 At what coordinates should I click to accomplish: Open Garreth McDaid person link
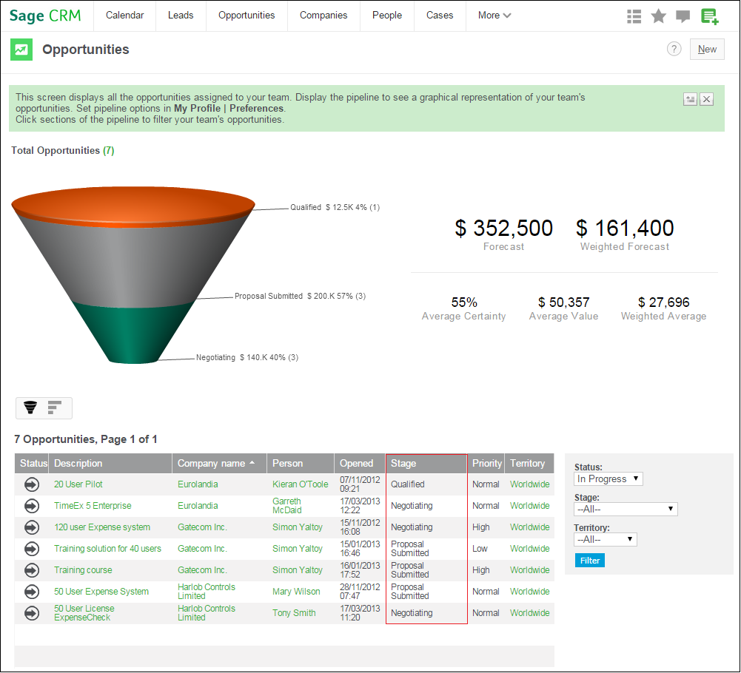coord(287,506)
